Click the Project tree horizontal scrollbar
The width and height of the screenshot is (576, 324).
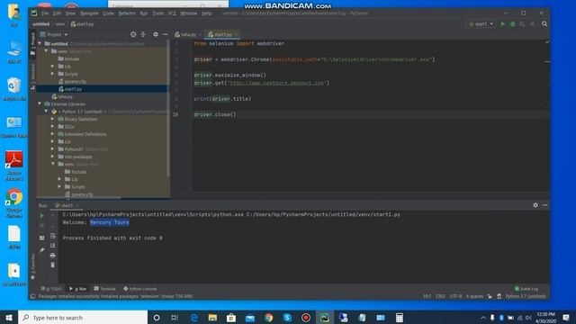click(79, 198)
